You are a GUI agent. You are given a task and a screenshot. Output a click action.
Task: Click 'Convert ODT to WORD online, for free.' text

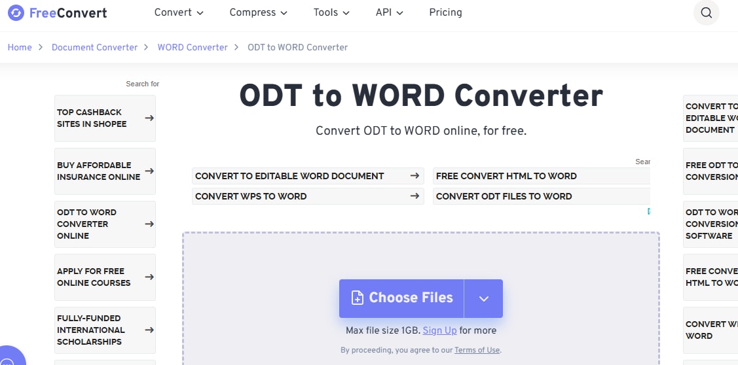coord(421,131)
